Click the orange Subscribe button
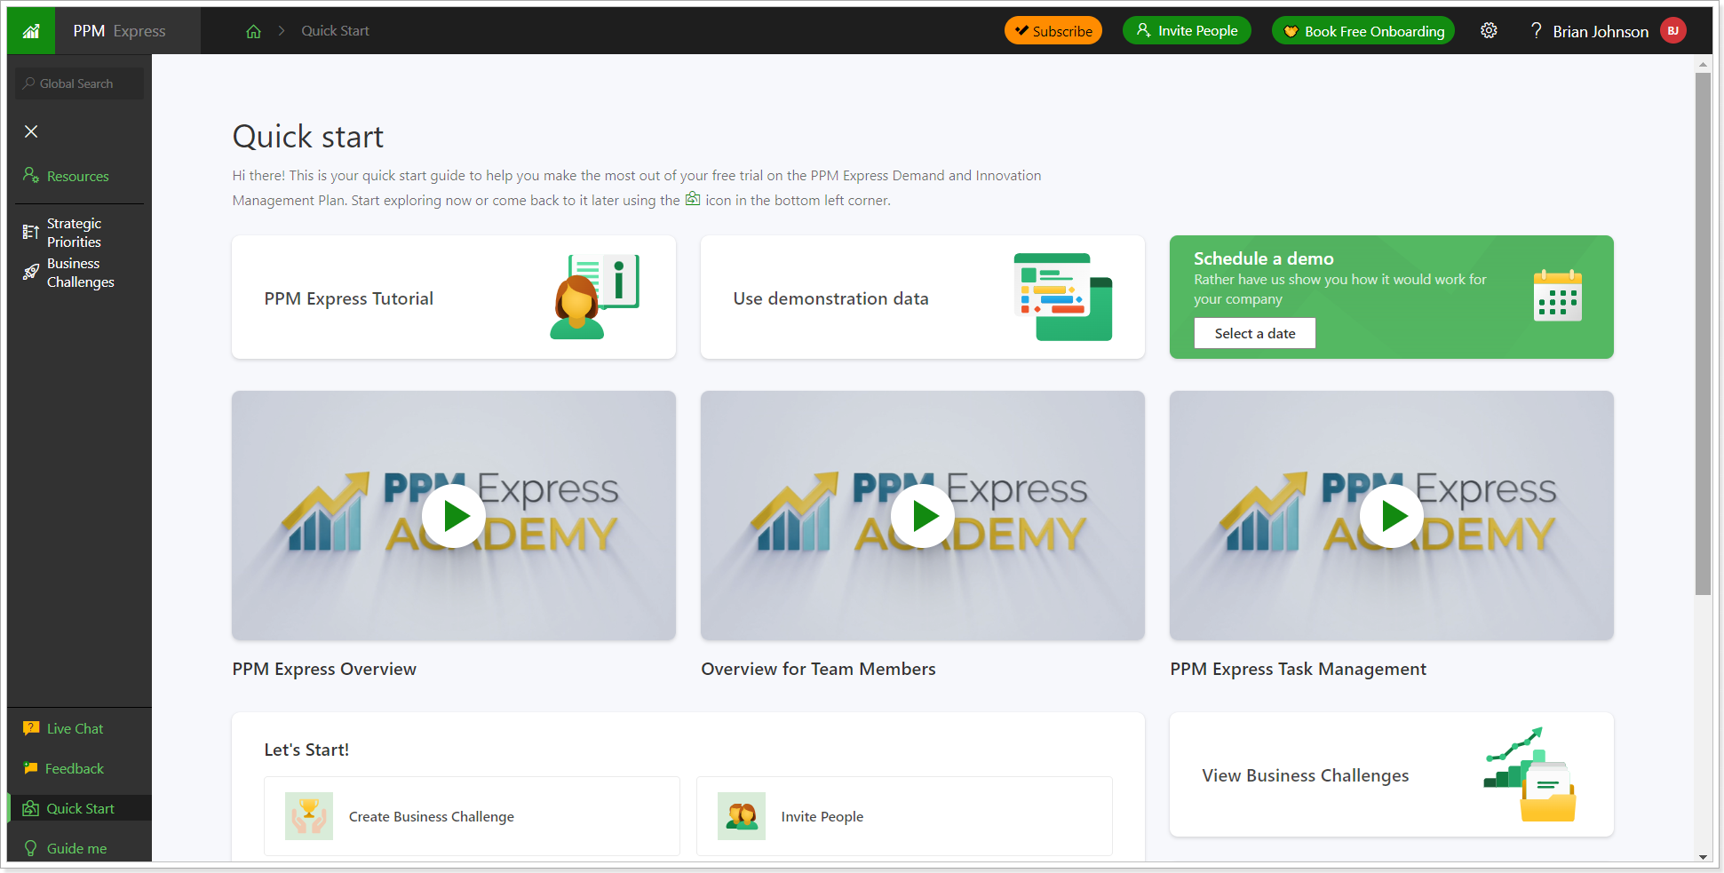Image resolution: width=1724 pixels, height=873 pixels. tap(1053, 31)
